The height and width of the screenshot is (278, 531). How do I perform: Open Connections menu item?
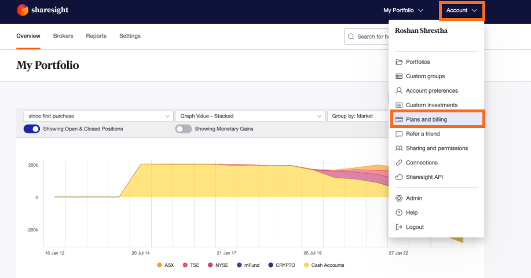point(436,163)
